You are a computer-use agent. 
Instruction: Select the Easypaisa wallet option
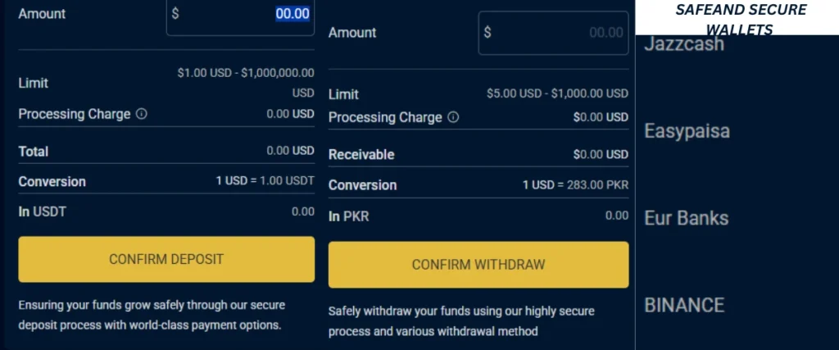(687, 131)
